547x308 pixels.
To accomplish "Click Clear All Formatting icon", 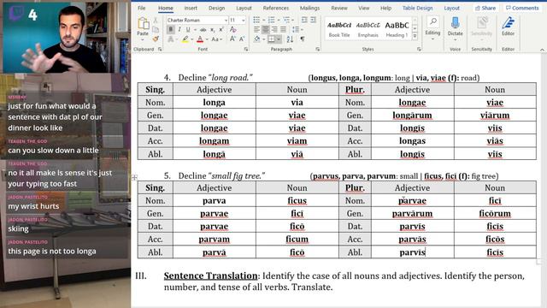I will (x=233, y=30).
